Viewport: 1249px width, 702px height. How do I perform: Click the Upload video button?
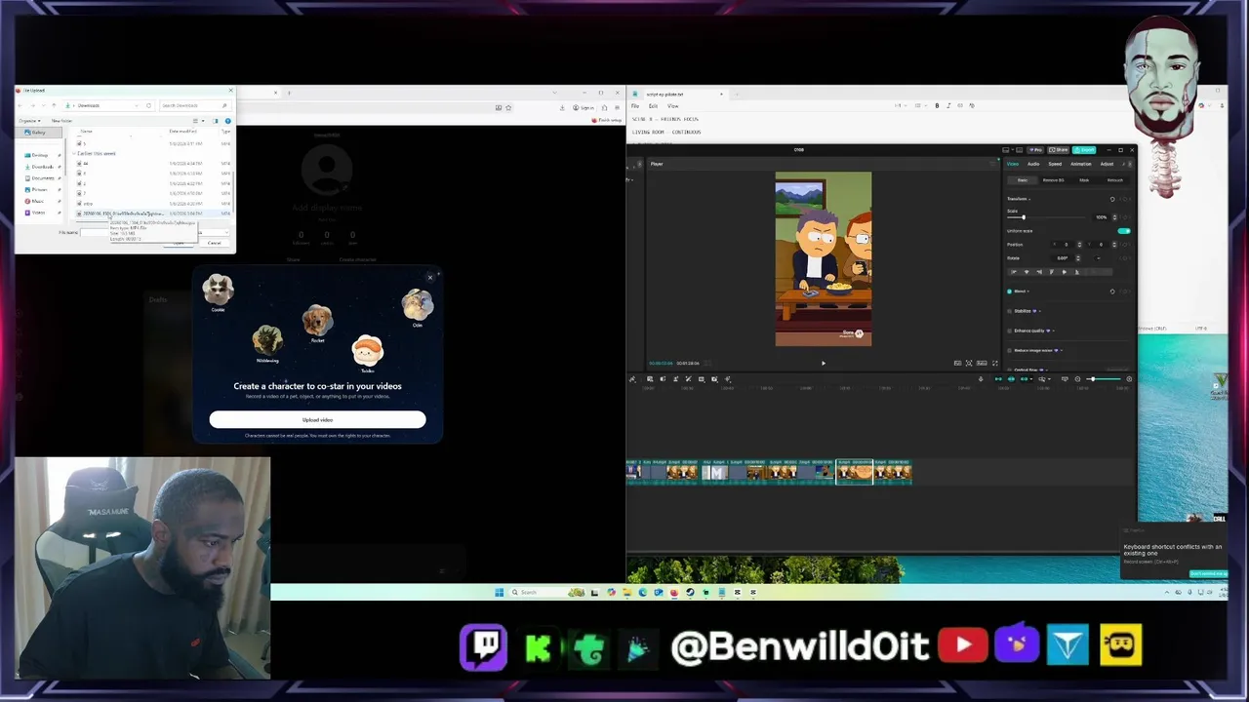(317, 419)
